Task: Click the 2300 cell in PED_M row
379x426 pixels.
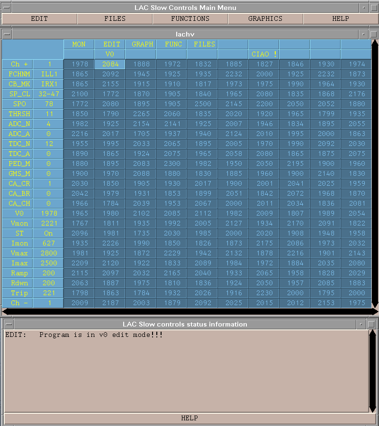Action: tap(171, 164)
